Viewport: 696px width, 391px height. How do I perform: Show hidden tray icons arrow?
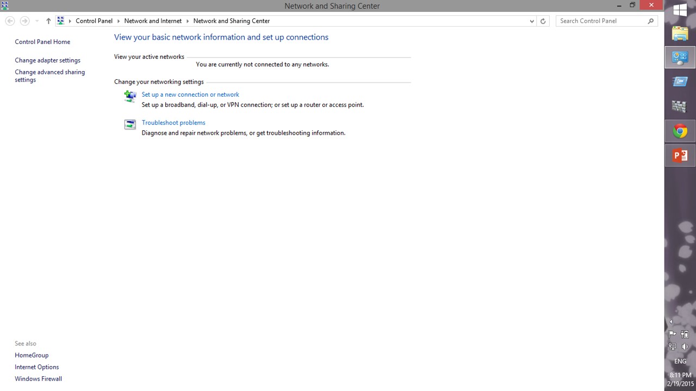(671, 322)
